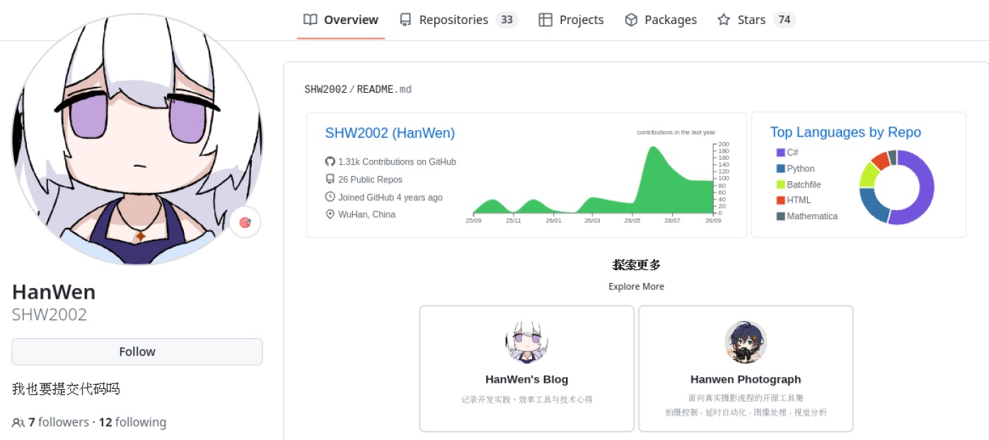Click the languages donut chart
989x440 pixels.
pyautogui.click(x=897, y=187)
